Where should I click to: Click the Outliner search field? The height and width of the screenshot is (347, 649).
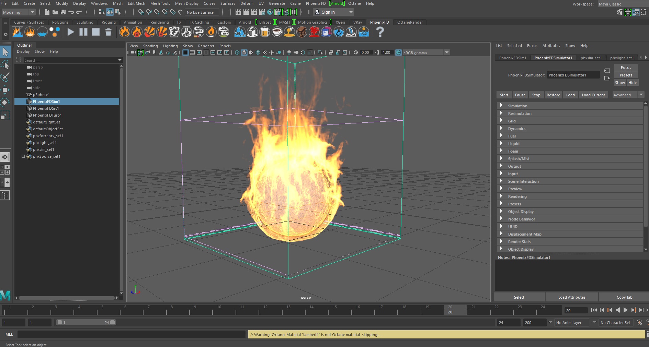[73, 60]
